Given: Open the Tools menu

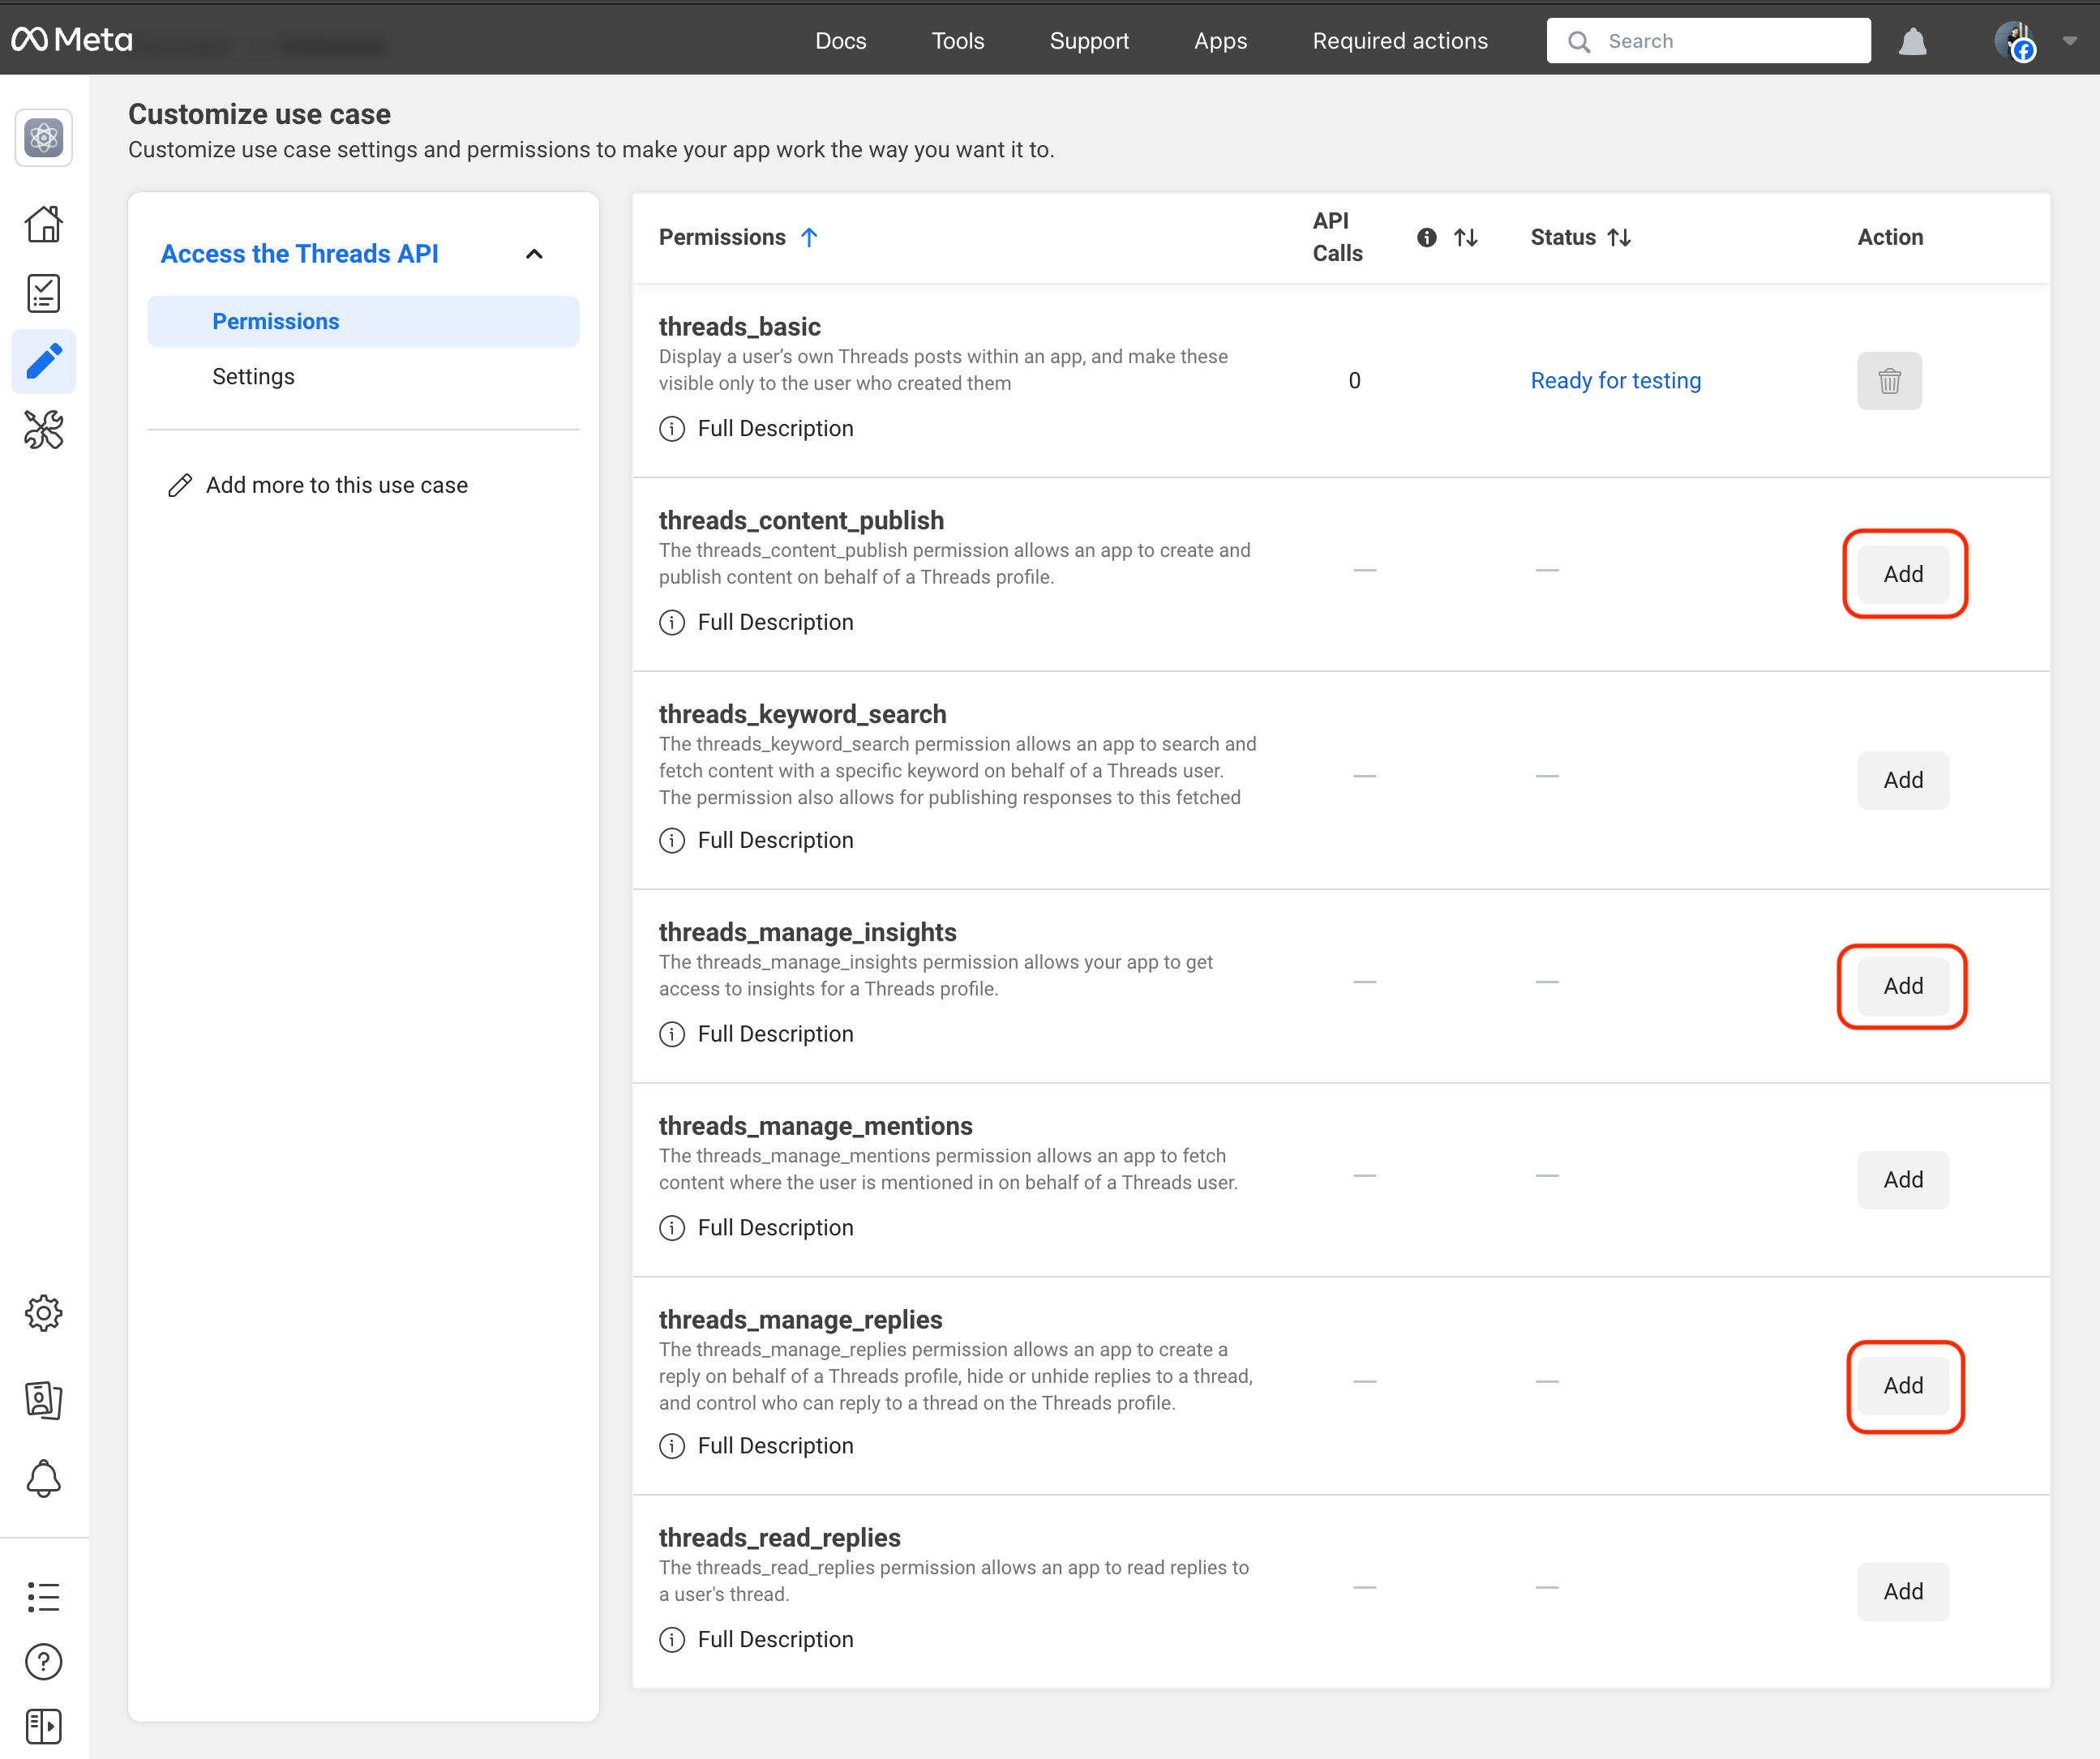Looking at the screenshot, I should (x=958, y=41).
